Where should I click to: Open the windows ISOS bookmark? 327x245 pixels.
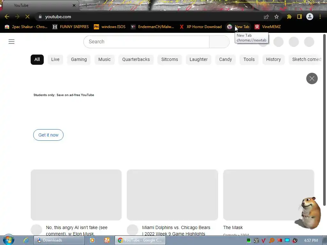pos(110,27)
